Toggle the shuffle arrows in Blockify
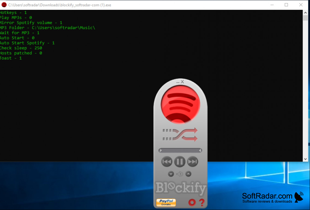Image resolution: width=310 pixels, height=210 pixels. (x=180, y=134)
